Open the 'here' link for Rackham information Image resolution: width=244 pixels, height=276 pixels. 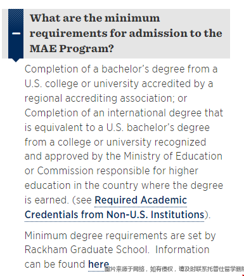pyautogui.click(x=98, y=265)
